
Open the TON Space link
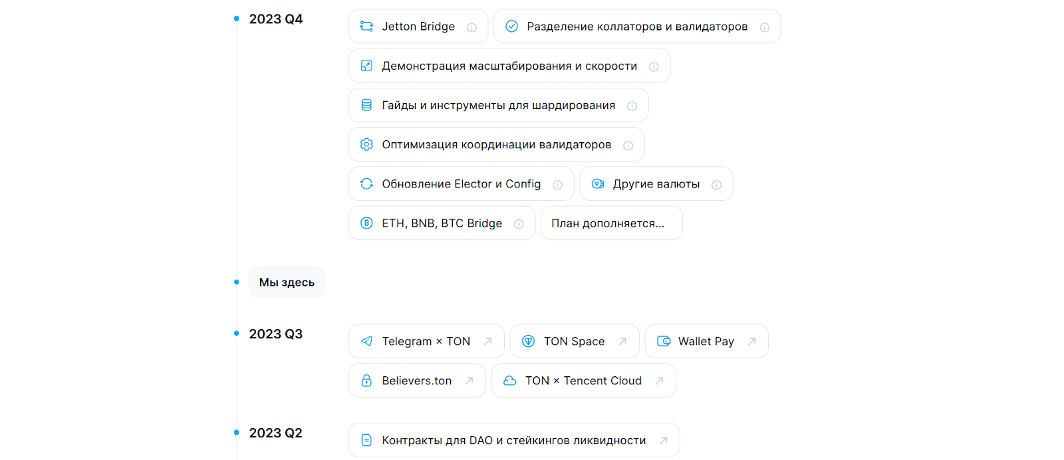click(575, 341)
